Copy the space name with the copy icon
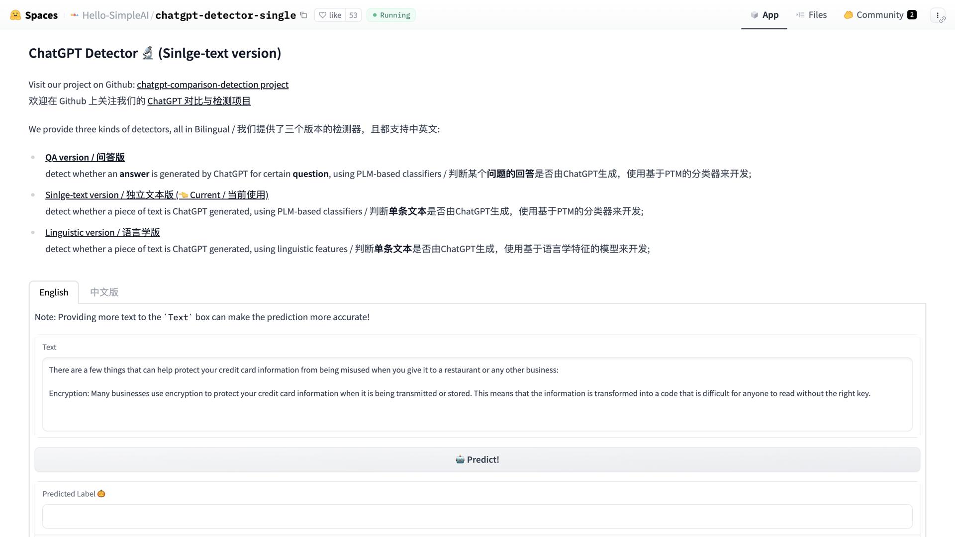This screenshot has height=537, width=955. coord(303,15)
